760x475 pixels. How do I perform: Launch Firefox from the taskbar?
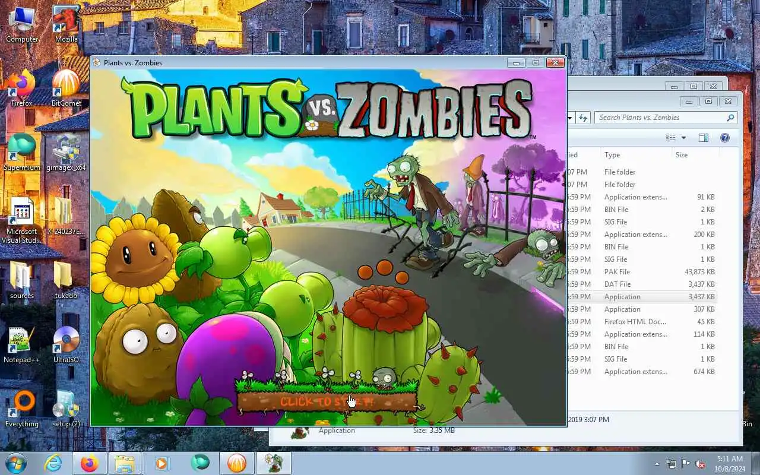[x=90, y=463]
